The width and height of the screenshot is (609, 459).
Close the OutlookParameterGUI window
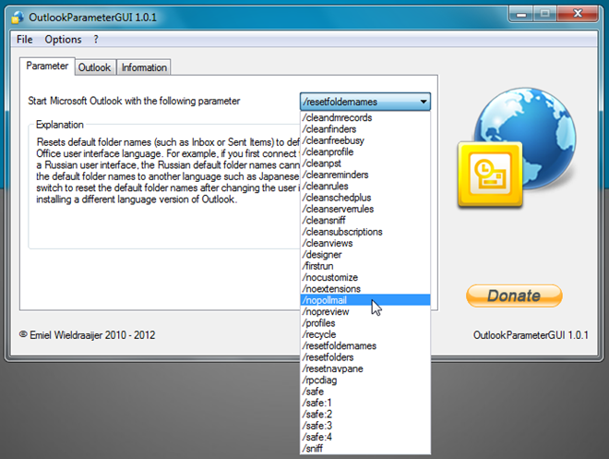[578, 14]
